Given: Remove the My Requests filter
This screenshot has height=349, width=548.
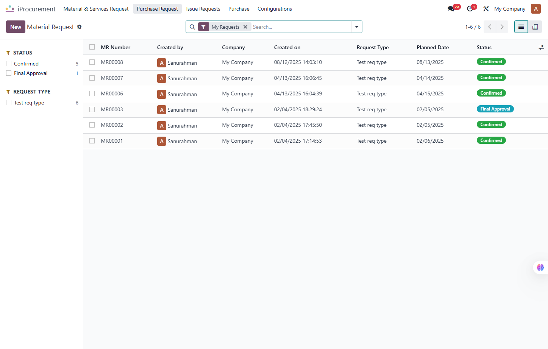Looking at the screenshot, I should click(245, 27).
